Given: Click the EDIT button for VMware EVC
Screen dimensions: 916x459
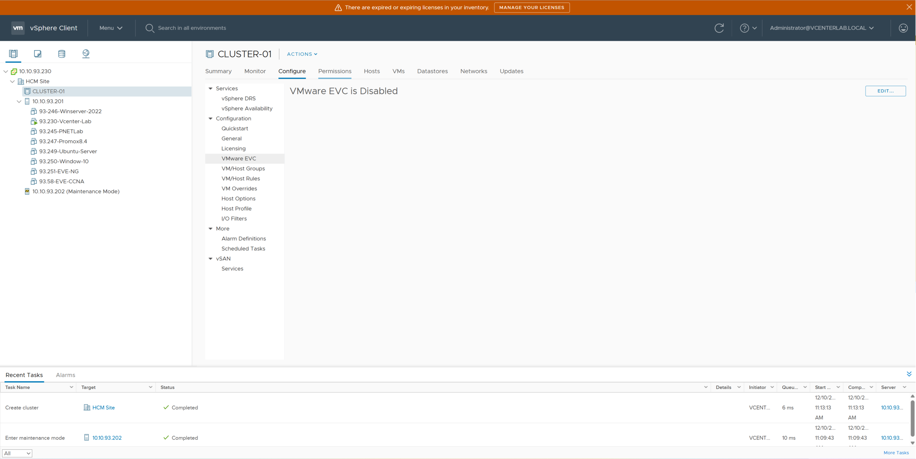Looking at the screenshot, I should (885, 91).
